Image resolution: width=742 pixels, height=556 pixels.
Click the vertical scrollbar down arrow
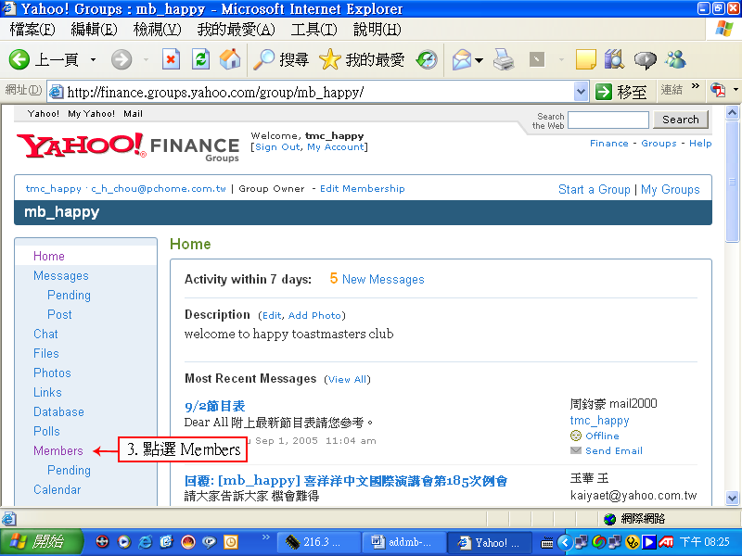coord(732,500)
